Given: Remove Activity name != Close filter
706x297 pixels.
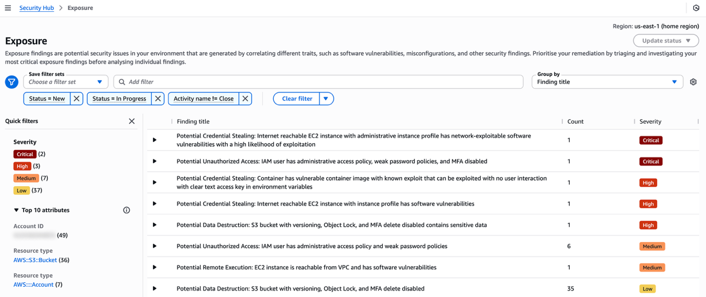Looking at the screenshot, I should click(246, 99).
